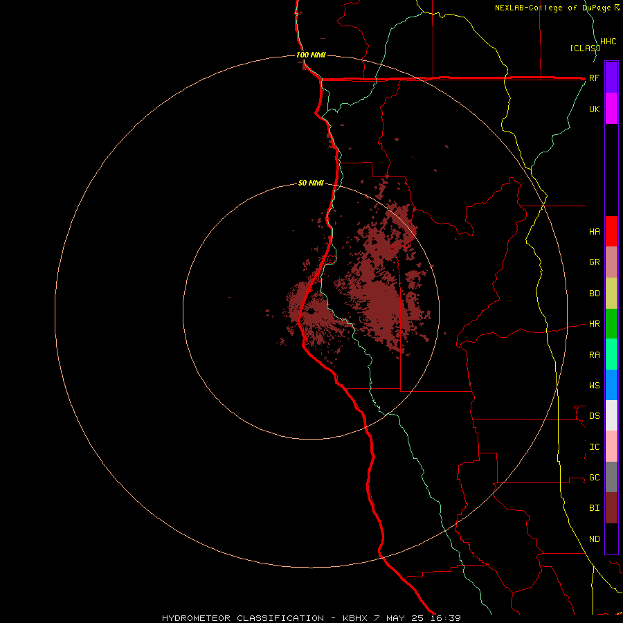Click the RA legend label
Image resolution: width=623 pixels, height=623 pixels.
[594, 355]
